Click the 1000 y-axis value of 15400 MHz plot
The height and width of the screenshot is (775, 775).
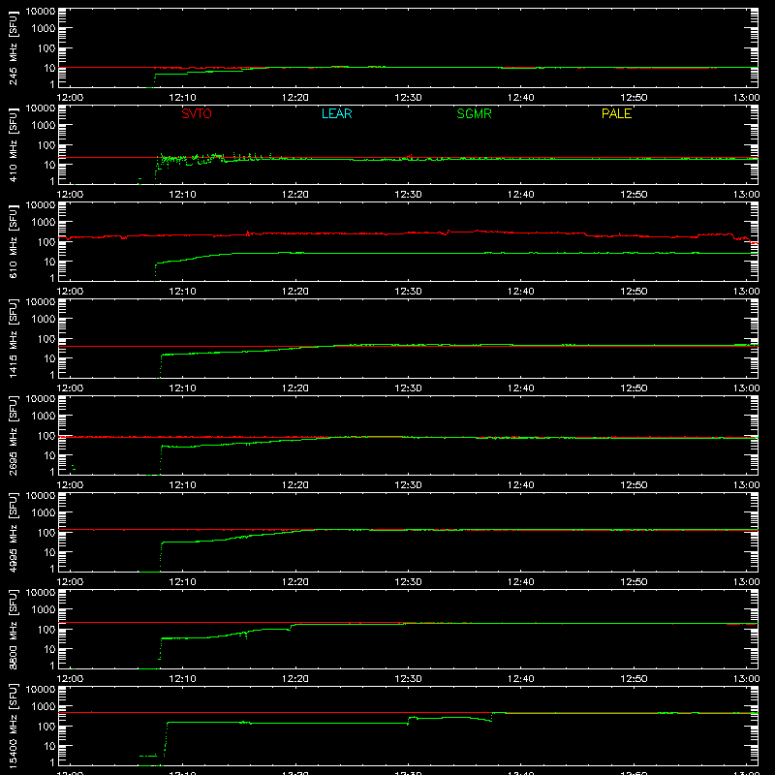(44, 707)
